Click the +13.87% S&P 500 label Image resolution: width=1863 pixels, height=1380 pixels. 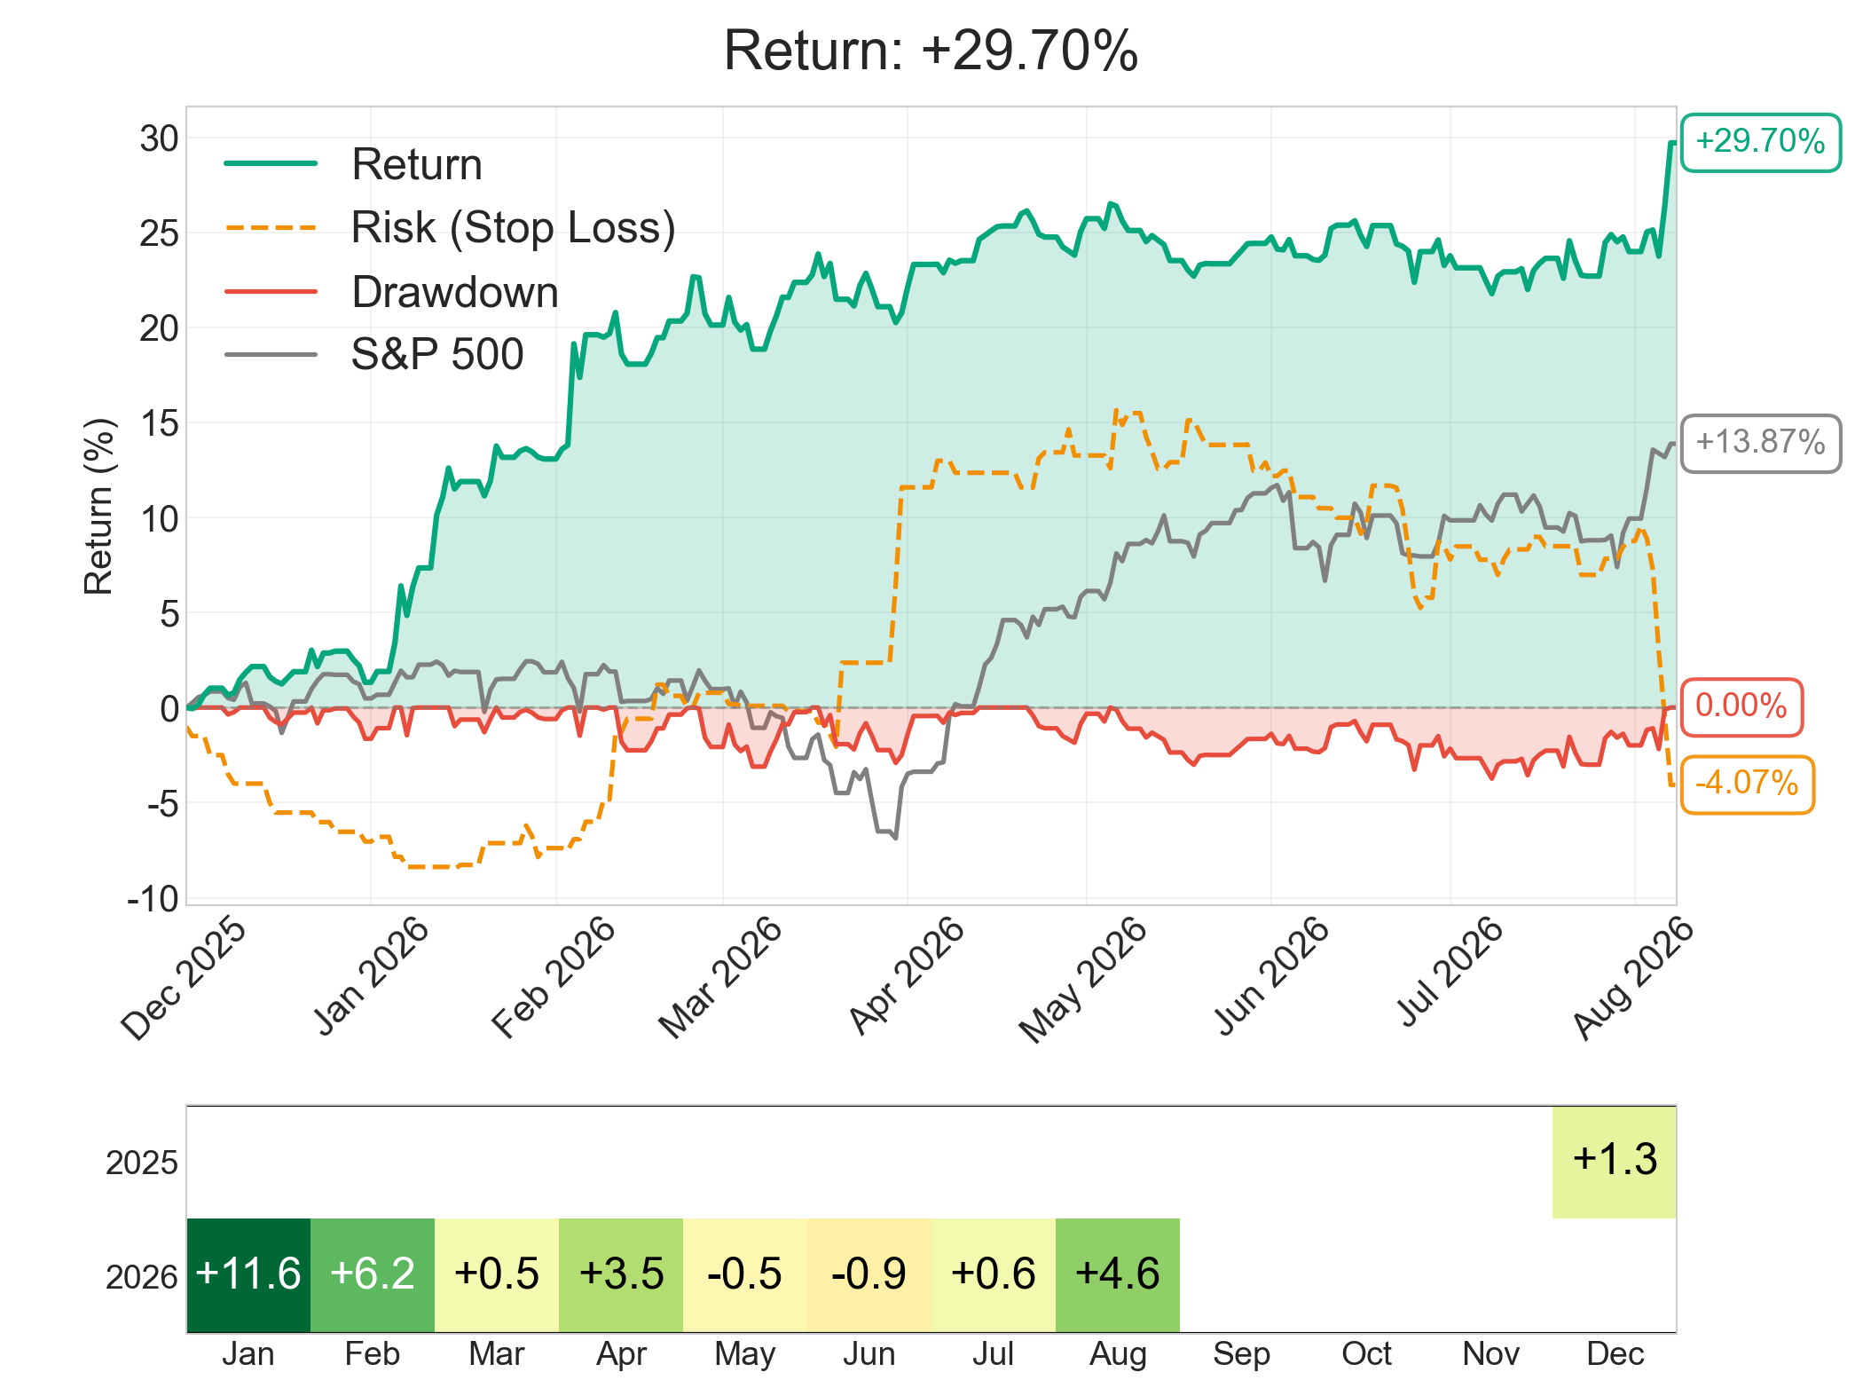coord(1760,443)
